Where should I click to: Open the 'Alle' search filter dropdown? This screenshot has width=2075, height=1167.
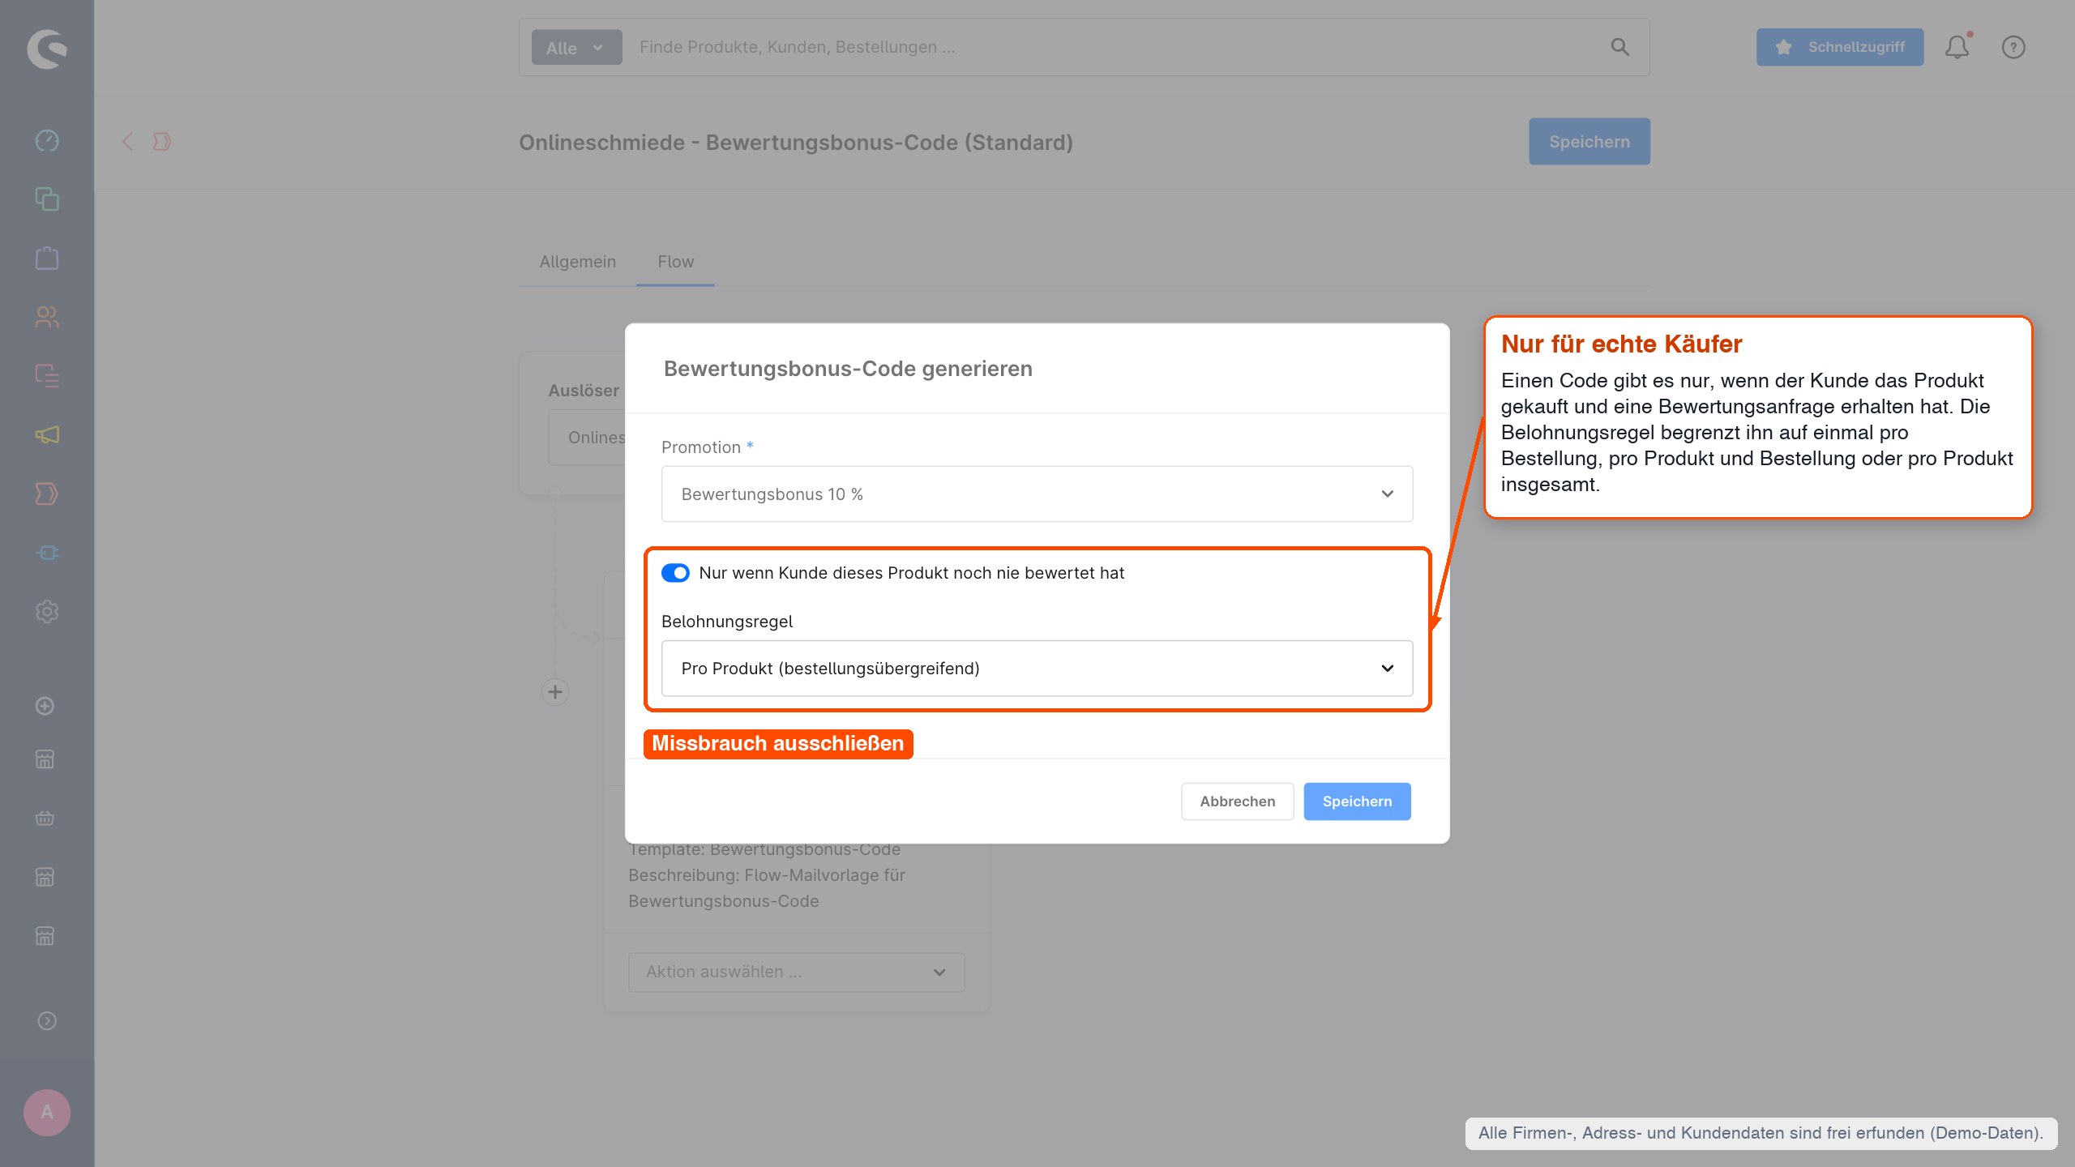click(x=576, y=47)
